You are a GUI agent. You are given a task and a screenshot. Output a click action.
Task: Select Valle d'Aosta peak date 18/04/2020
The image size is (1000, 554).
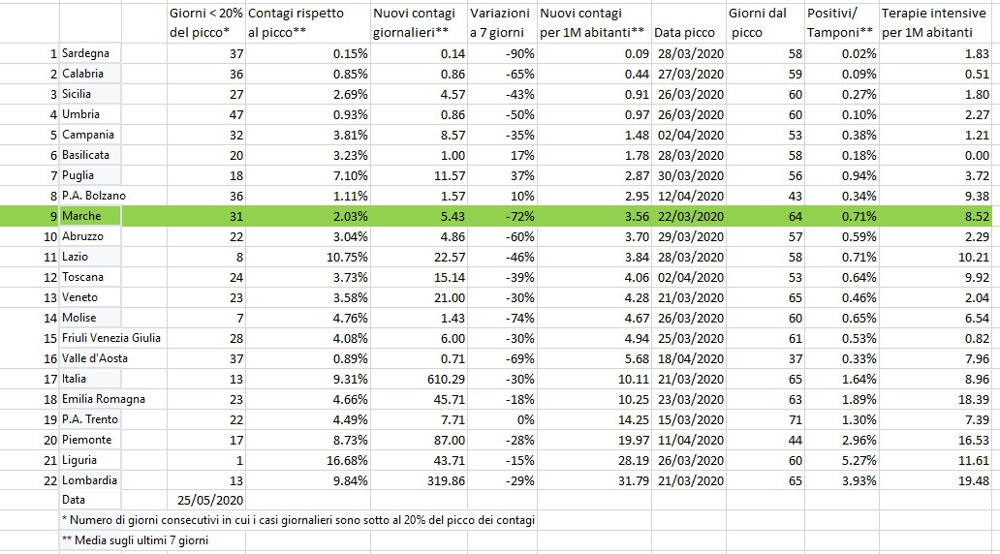[689, 359]
